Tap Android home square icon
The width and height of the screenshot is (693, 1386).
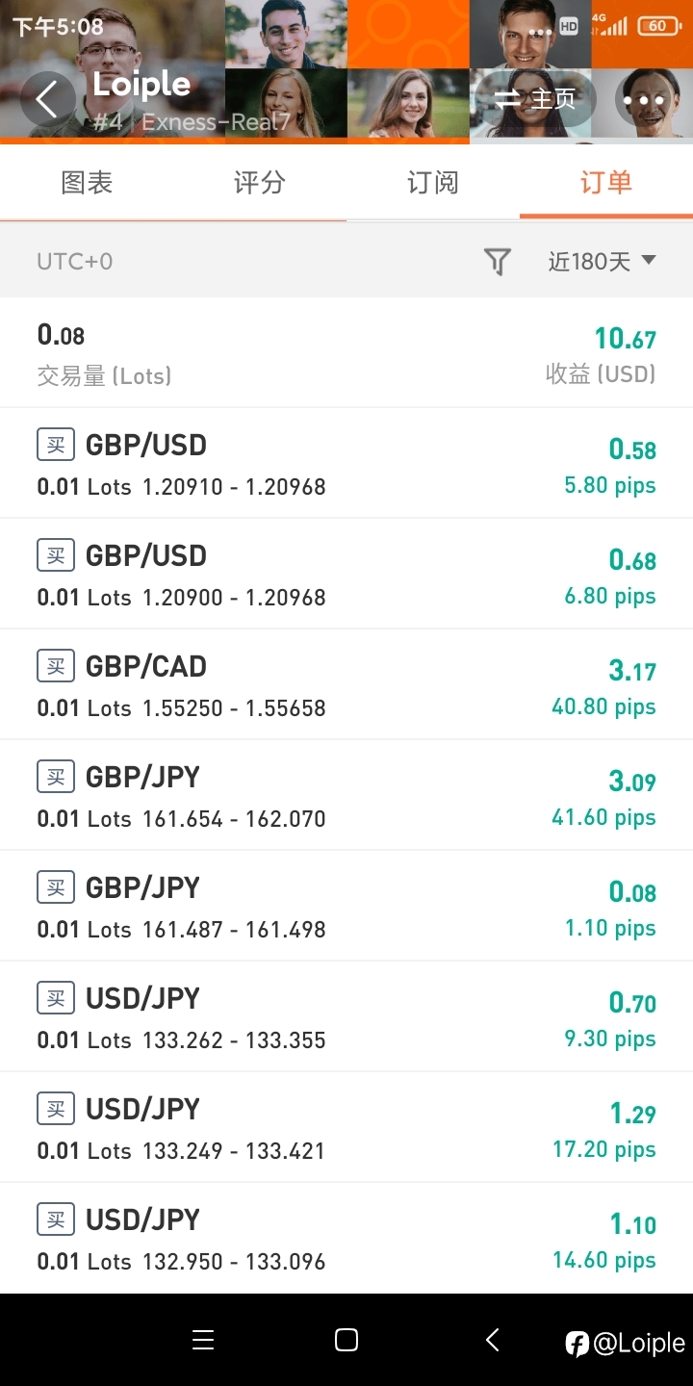[346, 1340]
